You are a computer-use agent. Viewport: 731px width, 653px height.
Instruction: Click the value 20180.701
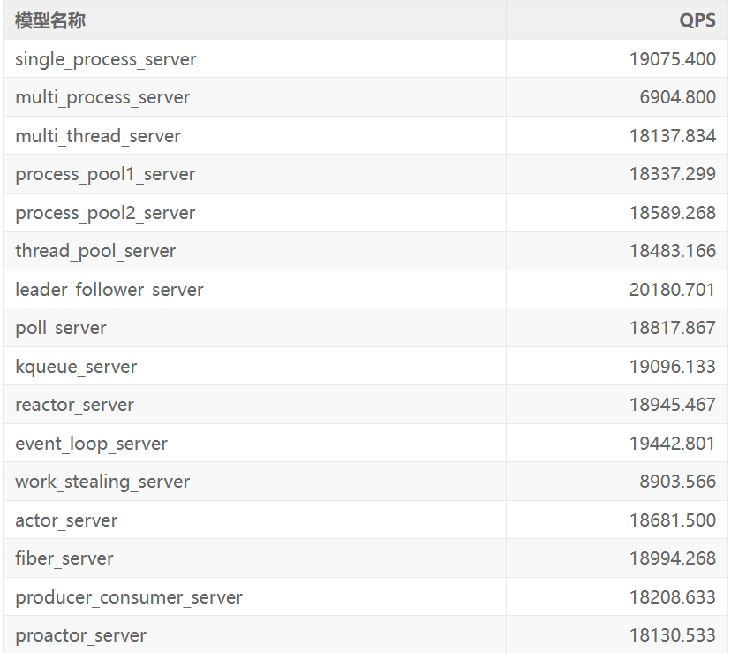[x=672, y=290]
